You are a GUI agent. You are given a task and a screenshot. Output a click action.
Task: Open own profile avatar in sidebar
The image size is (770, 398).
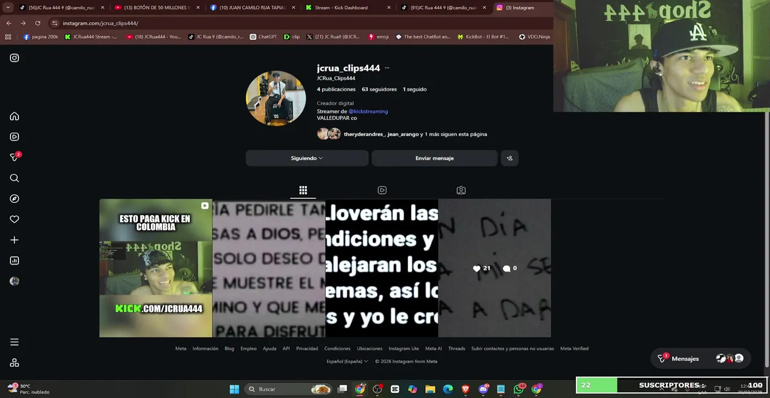(14, 281)
